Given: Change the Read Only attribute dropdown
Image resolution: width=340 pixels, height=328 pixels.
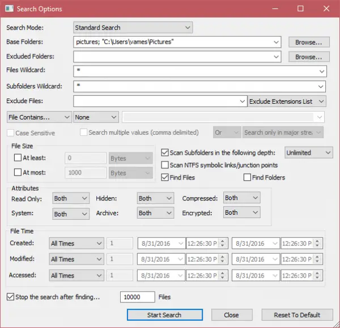Looking at the screenshot, I should point(71,198).
